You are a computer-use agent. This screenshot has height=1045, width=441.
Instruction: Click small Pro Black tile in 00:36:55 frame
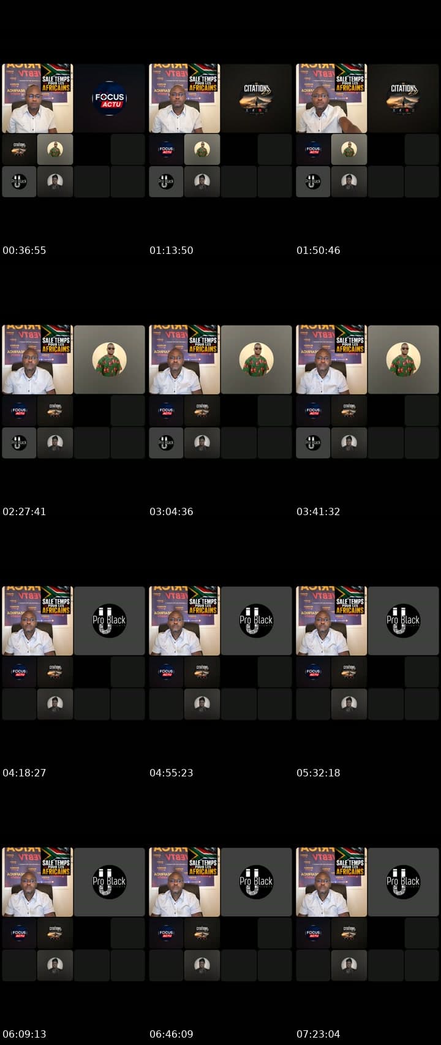click(19, 182)
